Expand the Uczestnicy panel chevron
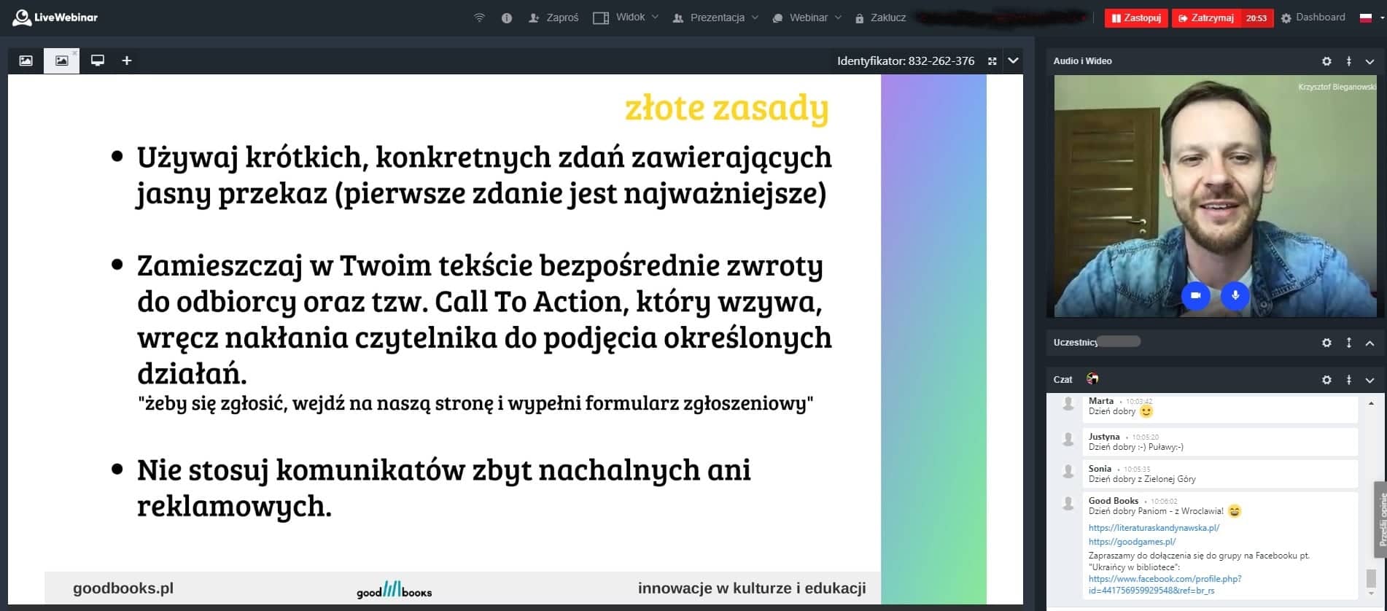 pos(1369,343)
